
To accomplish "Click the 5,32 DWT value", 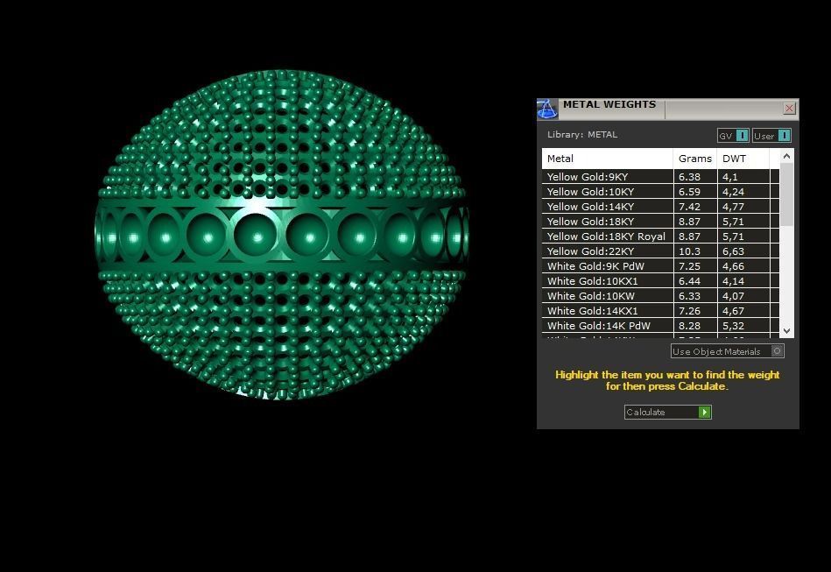I will coord(733,326).
